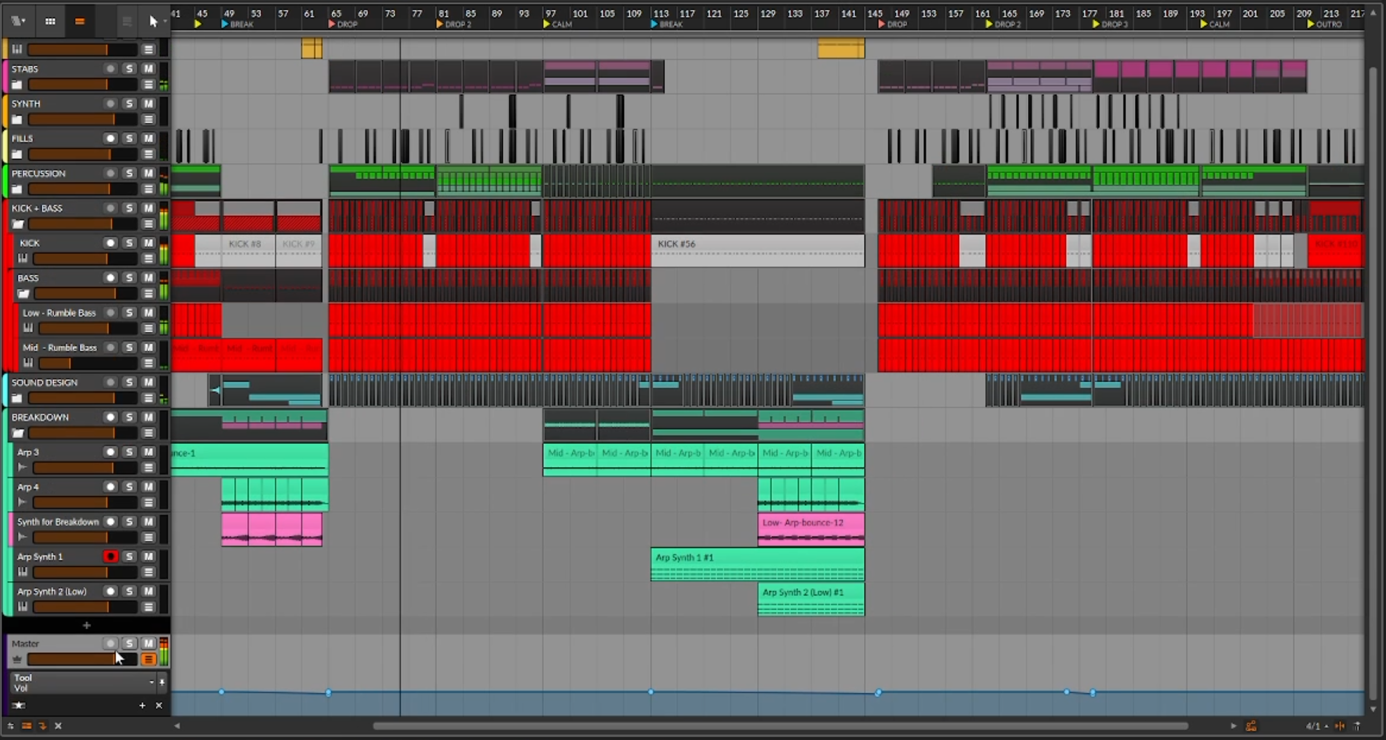Click the favorite parameters star icon
The width and height of the screenshot is (1386, 740).
click(x=19, y=705)
